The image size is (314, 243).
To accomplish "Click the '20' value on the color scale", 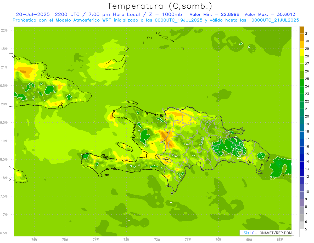I will click(x=307, y=116).
